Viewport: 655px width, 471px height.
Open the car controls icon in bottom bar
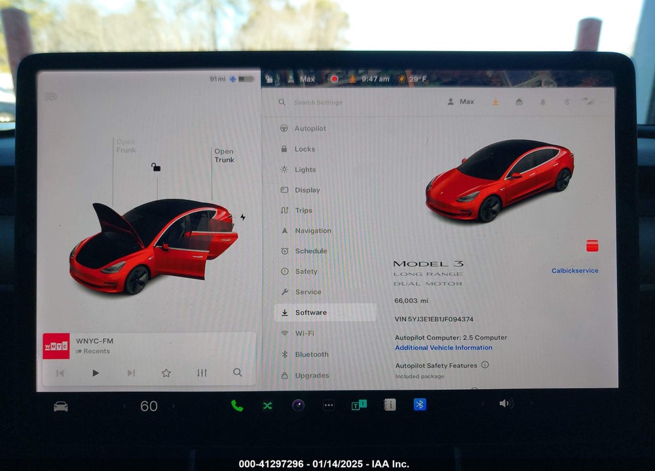(60, 406)
